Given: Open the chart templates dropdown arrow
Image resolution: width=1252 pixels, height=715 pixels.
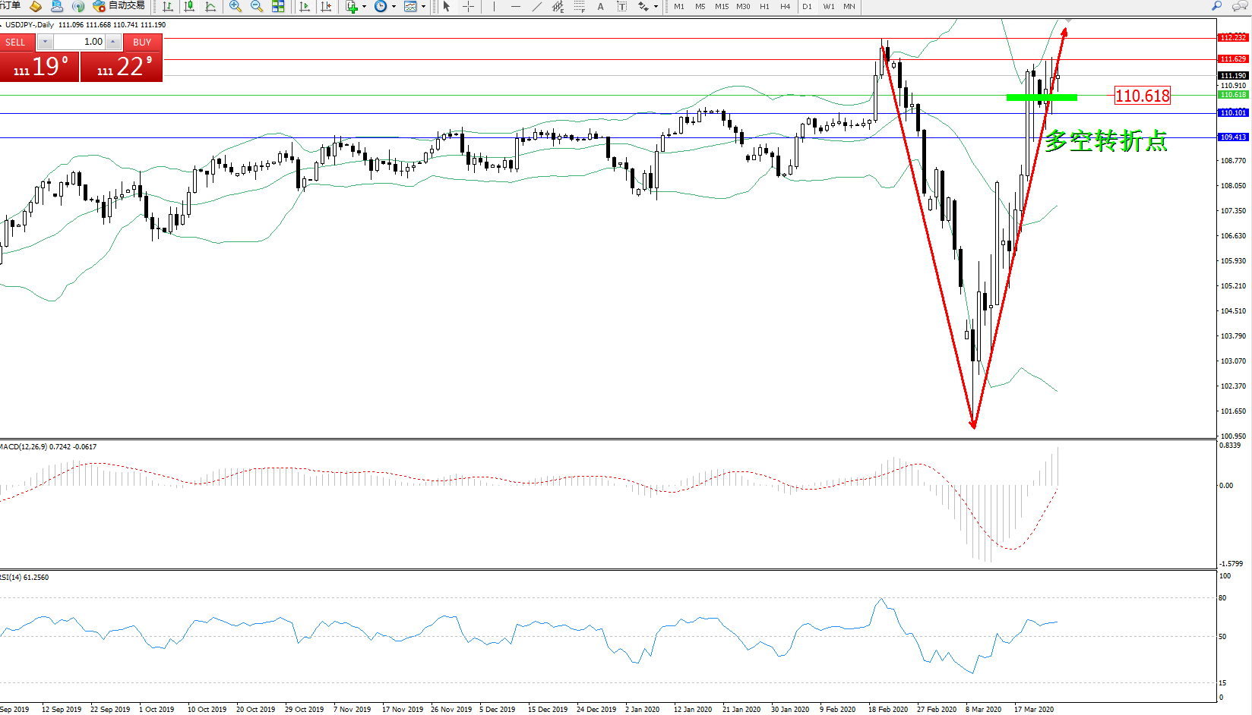Looking at the screenshot, I should pos(423,7).
